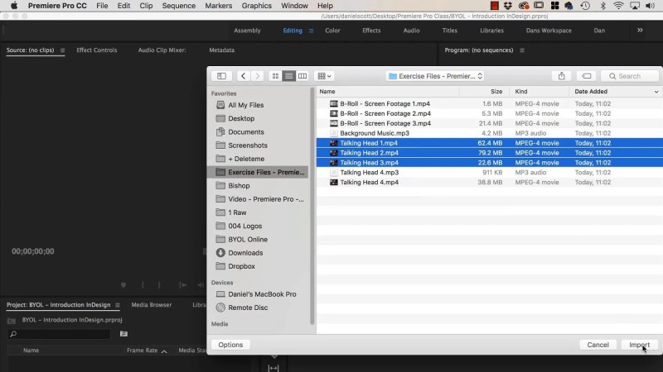The image size is (663, 372).
Task: Switch to icon view in file dialog
Action: click(x=275, y=76)
